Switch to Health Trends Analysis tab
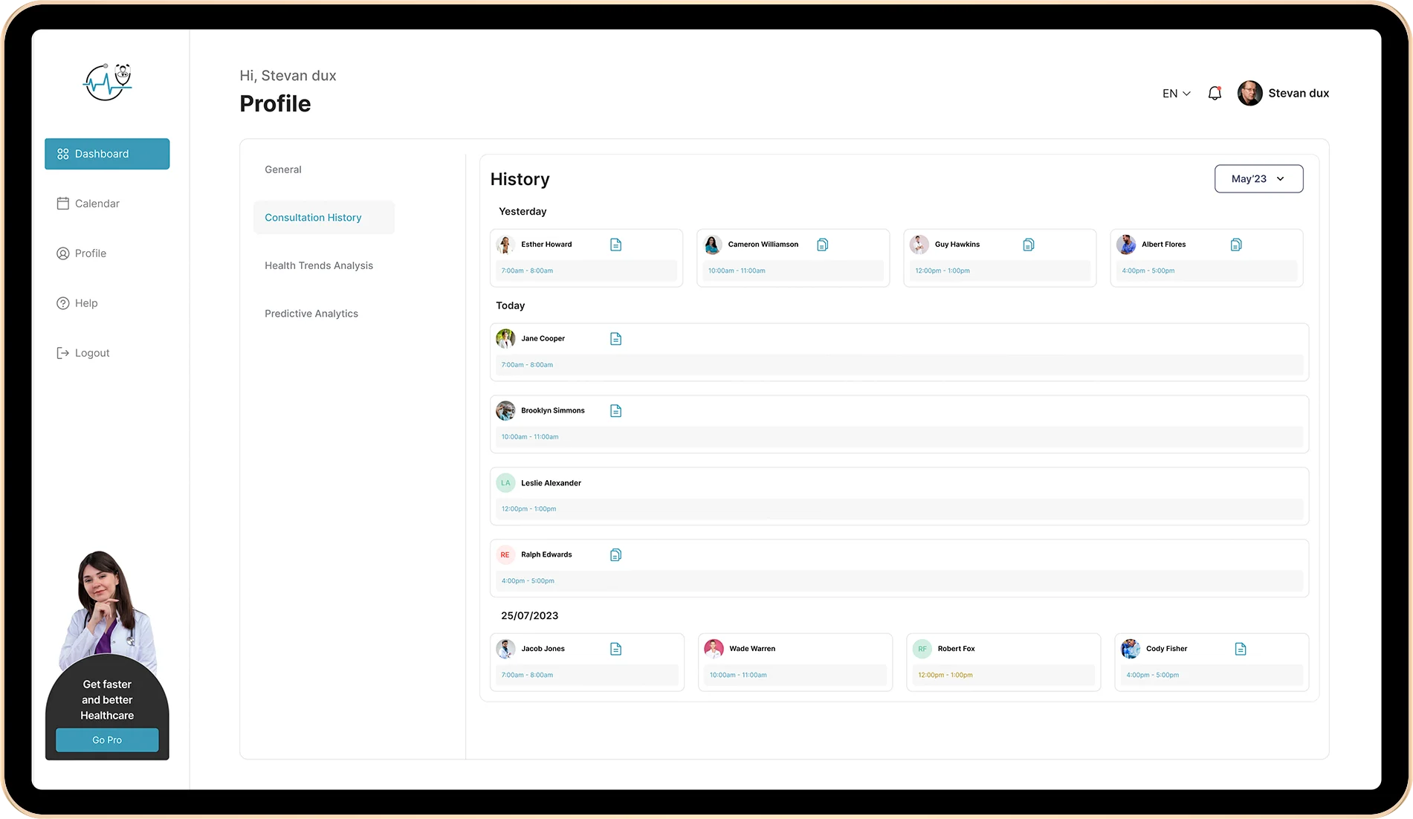1413x819 pixels. pyautogui.click(x=319, y=265)
